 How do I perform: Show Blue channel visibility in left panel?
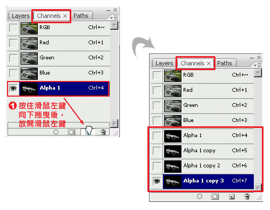point(13,73)
